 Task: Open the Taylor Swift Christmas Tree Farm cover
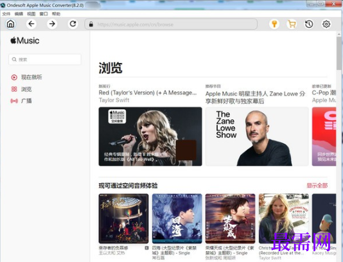[x=284, y=218]
